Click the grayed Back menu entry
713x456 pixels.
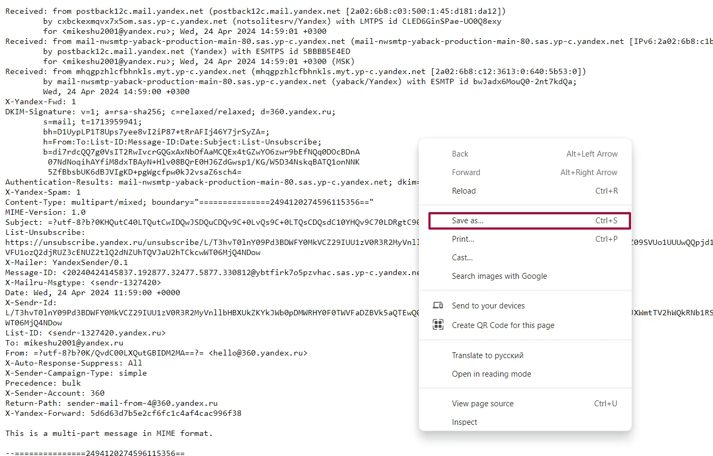pyautogui.click(x=525, y=154)
